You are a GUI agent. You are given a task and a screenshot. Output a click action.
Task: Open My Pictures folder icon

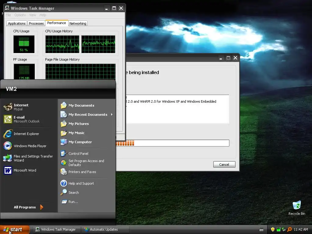[64, 124]
